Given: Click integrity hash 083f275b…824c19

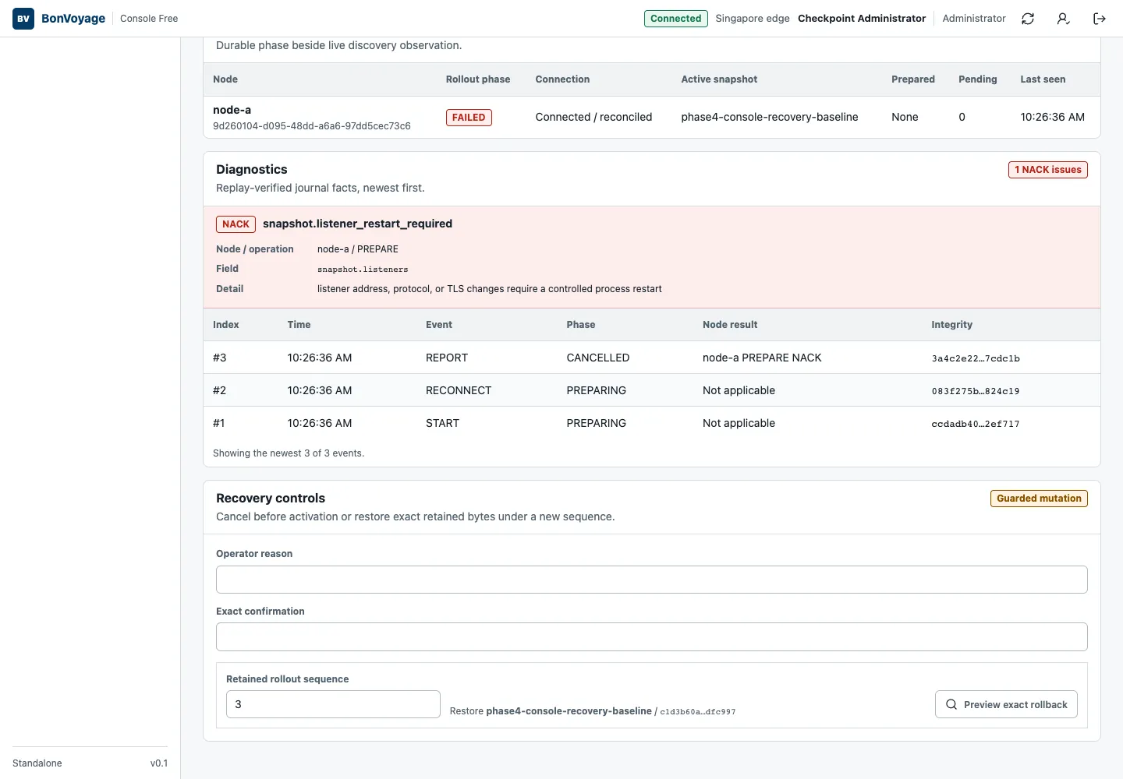Looking at the screenshot, I should (x=976, y=391).
